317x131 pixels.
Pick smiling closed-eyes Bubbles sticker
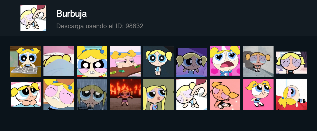[x=291, y=62]
